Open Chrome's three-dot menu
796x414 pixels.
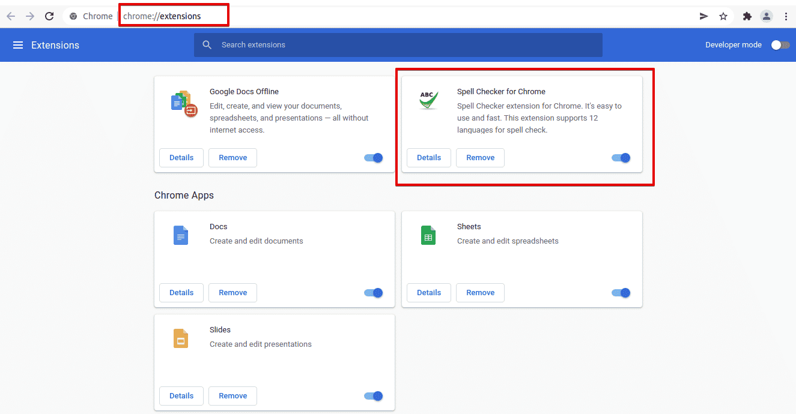[786, 16]
